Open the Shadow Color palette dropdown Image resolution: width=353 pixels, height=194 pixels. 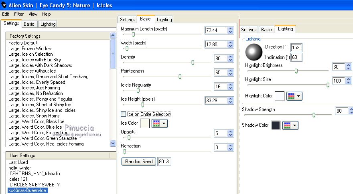(290, 125)
